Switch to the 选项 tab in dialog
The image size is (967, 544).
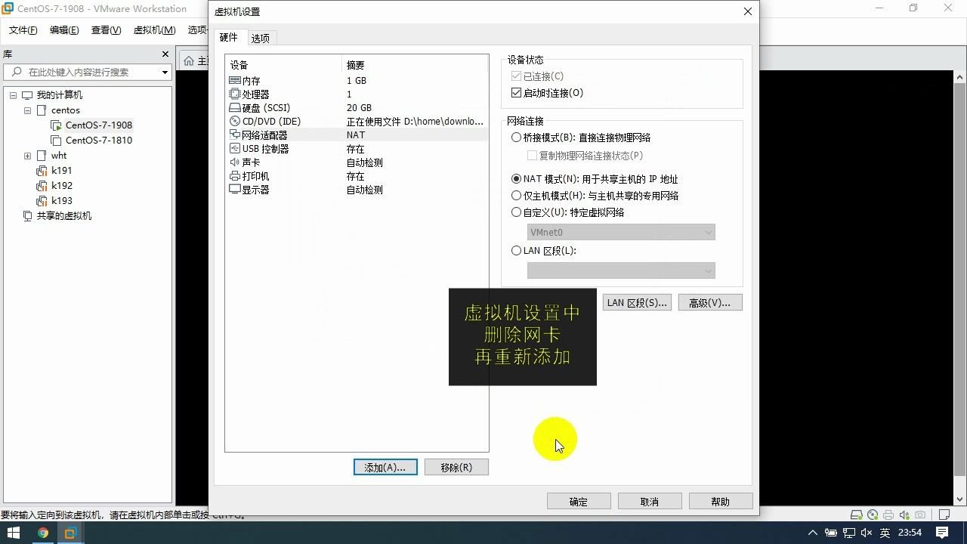[261, 39]
